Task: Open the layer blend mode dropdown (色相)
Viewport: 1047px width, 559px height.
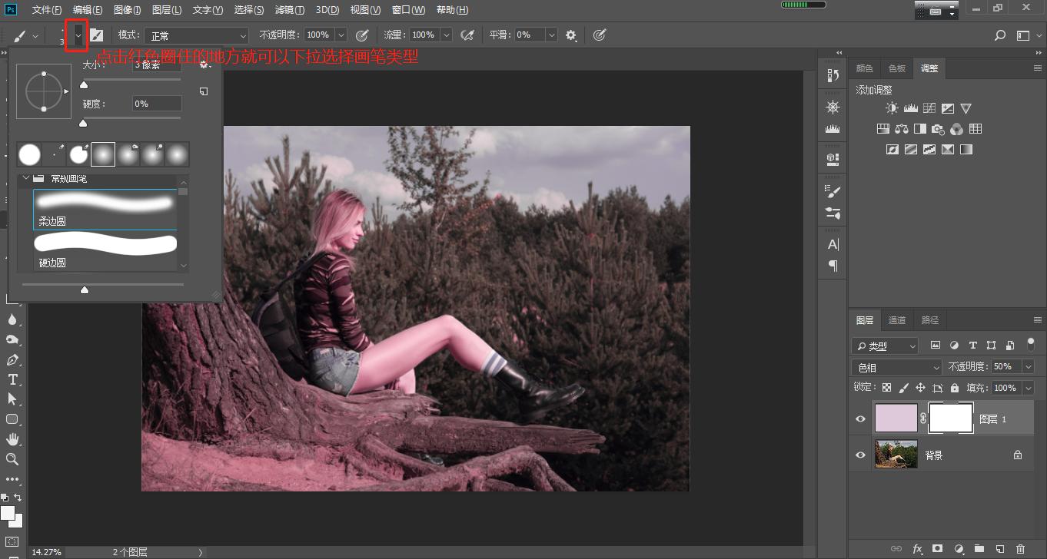Action: (896, 368)
